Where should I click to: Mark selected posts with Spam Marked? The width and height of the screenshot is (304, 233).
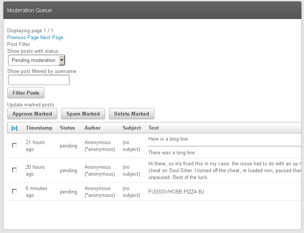83,114
